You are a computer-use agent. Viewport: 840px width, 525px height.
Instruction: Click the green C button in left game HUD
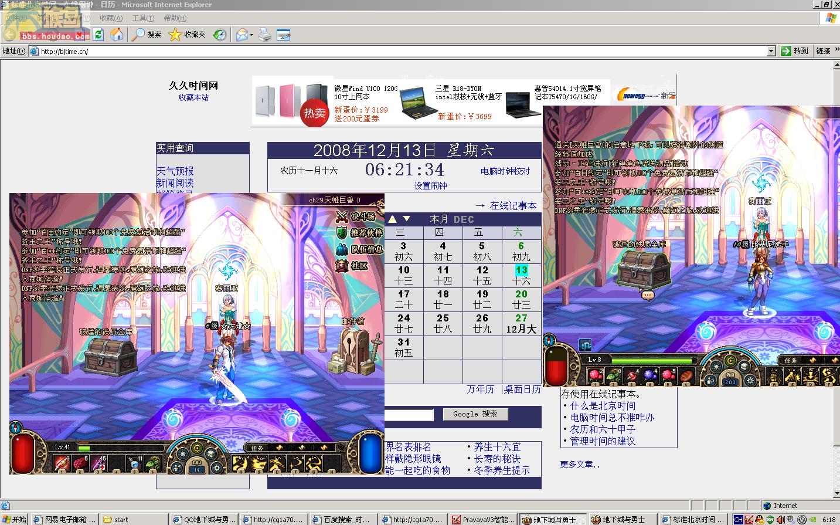(197, 448)
